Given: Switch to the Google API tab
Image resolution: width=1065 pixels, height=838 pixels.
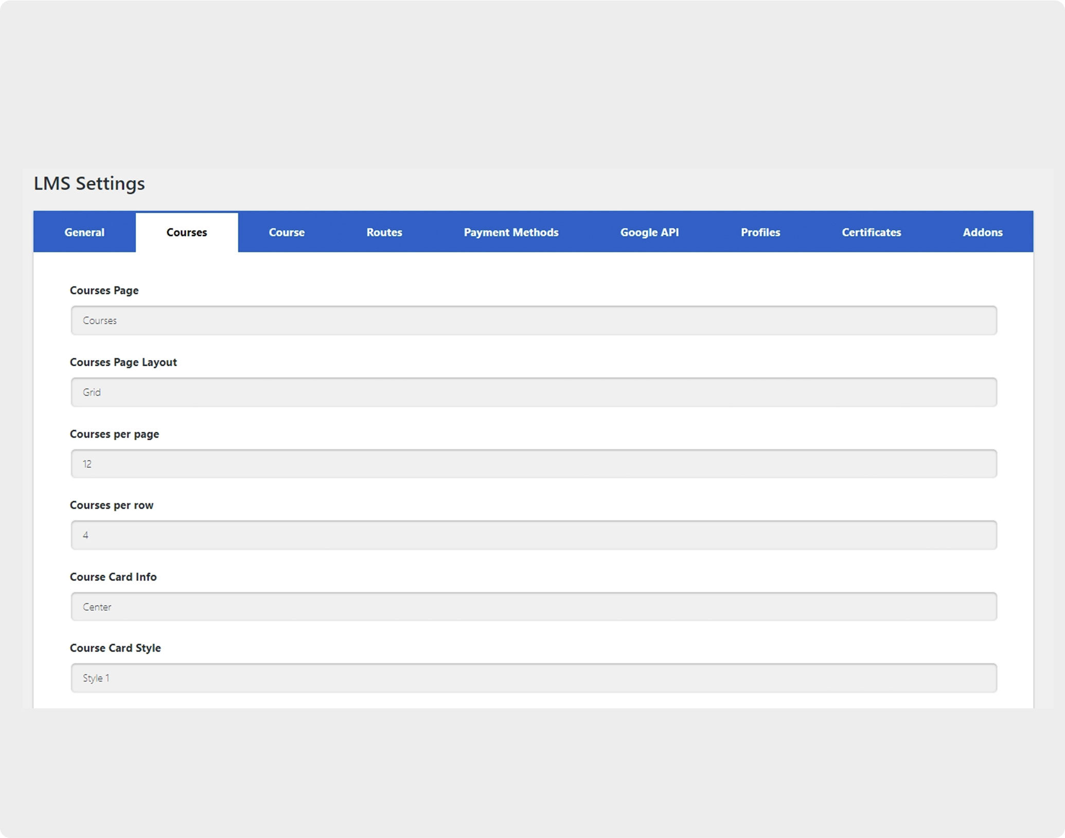Looking at the screenshot, I should [x=649, y=232].
